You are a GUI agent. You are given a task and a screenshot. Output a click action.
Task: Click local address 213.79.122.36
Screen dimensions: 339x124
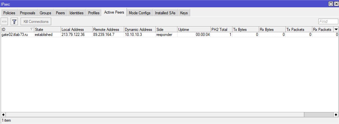(x=77, y=35)
